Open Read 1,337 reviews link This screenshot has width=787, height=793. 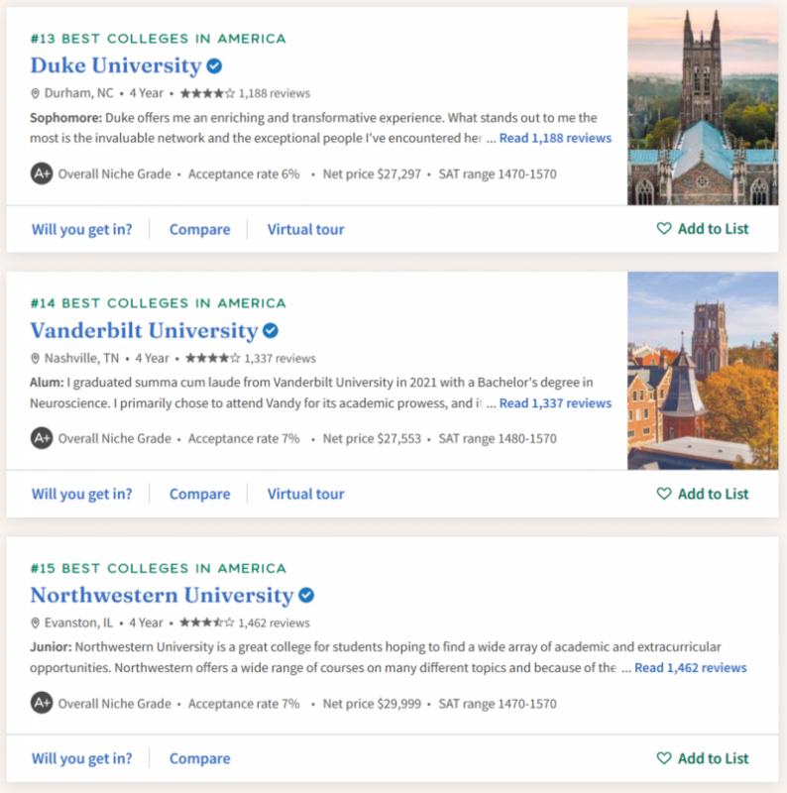(x=555, y=403)
